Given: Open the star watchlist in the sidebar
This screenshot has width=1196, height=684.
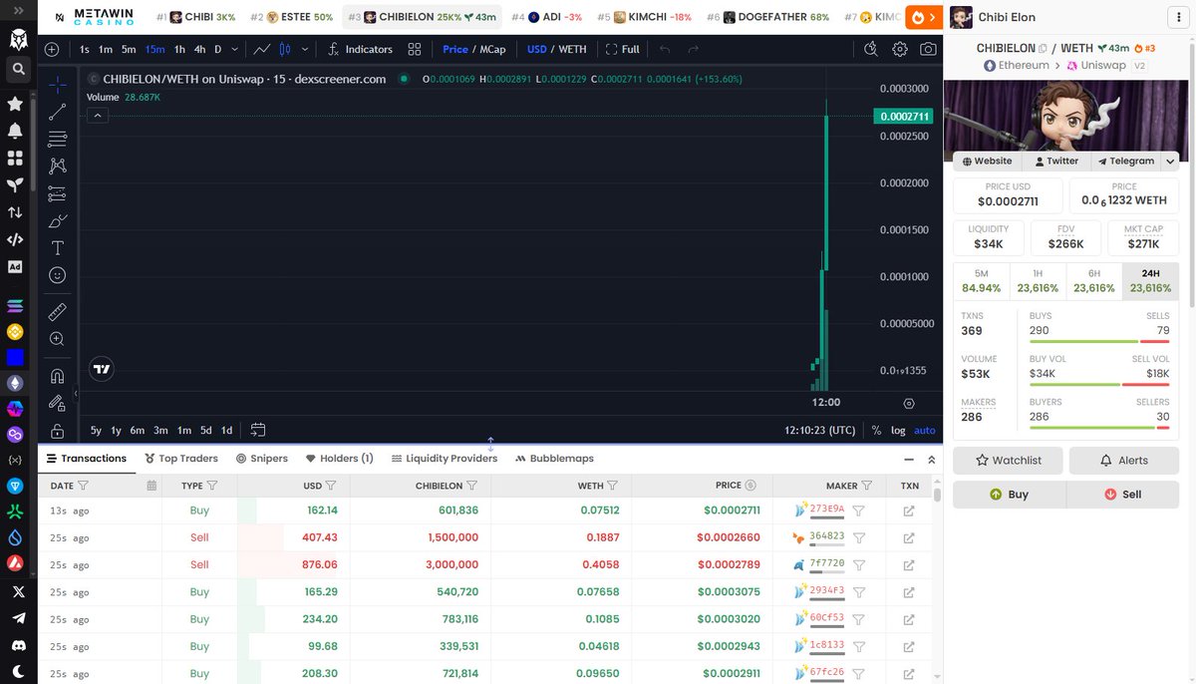Looking at the screenshot, I should [15, 103].
